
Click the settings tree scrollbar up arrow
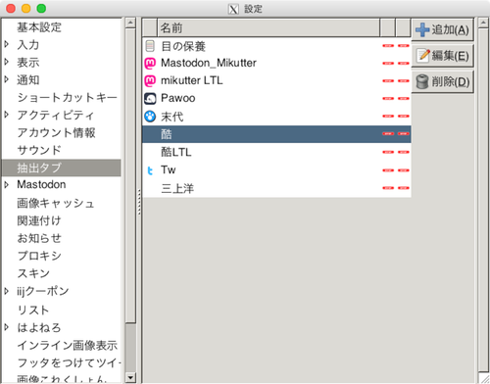point(130,23)
